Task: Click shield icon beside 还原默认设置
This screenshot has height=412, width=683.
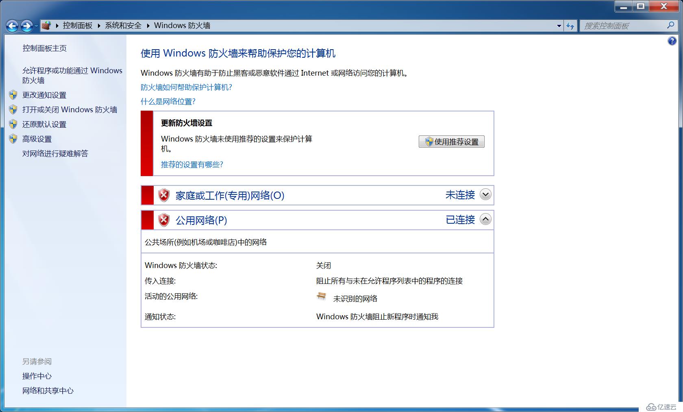Action: pyautogui.click(x=13, y=124)
